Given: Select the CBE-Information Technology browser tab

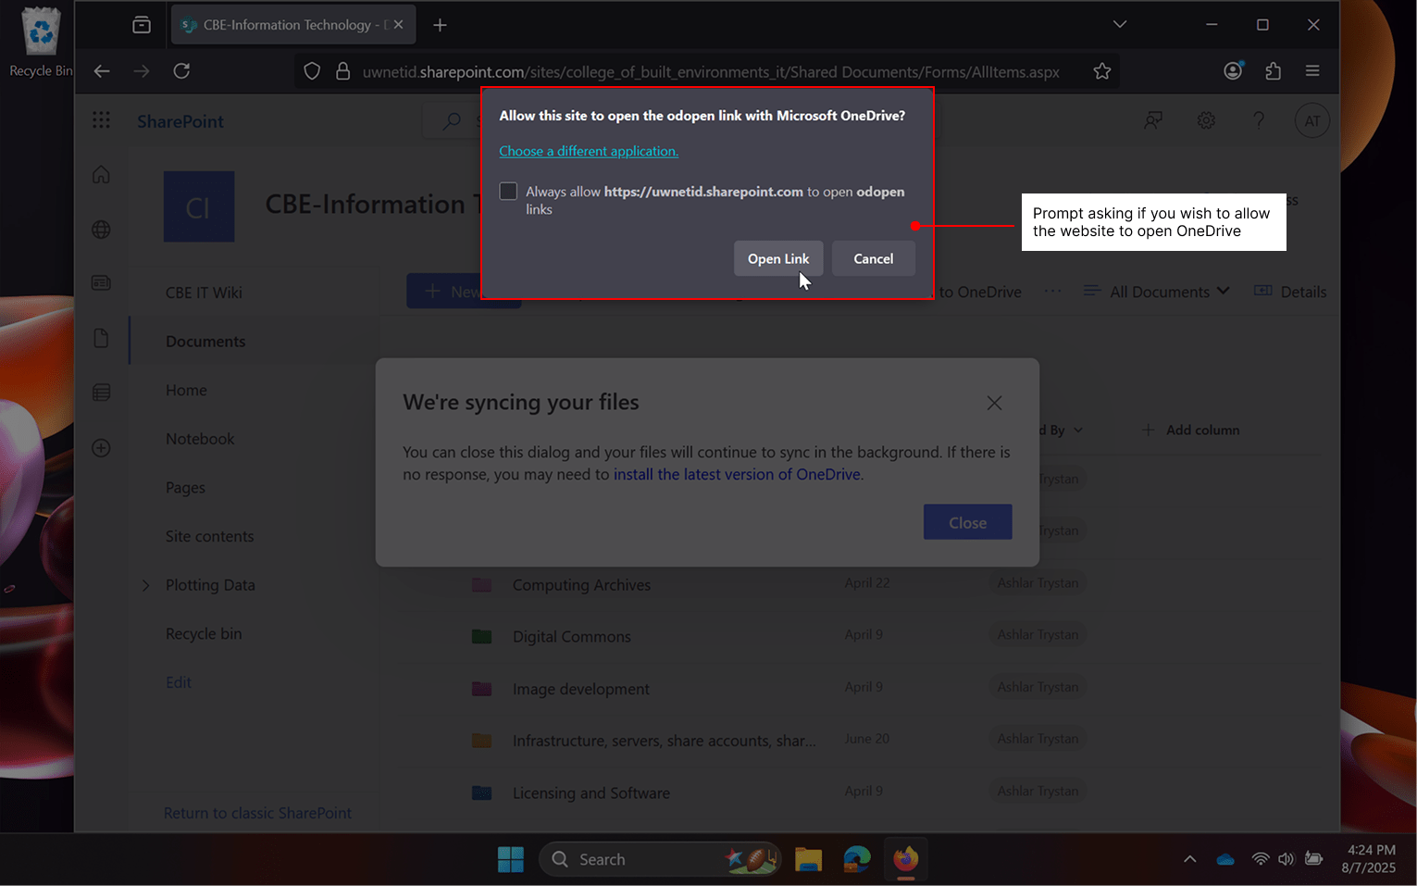Looking at the screenshot, I should pos(282,24).
